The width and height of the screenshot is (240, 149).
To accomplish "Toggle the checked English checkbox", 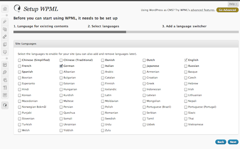I will click(186, 60).
